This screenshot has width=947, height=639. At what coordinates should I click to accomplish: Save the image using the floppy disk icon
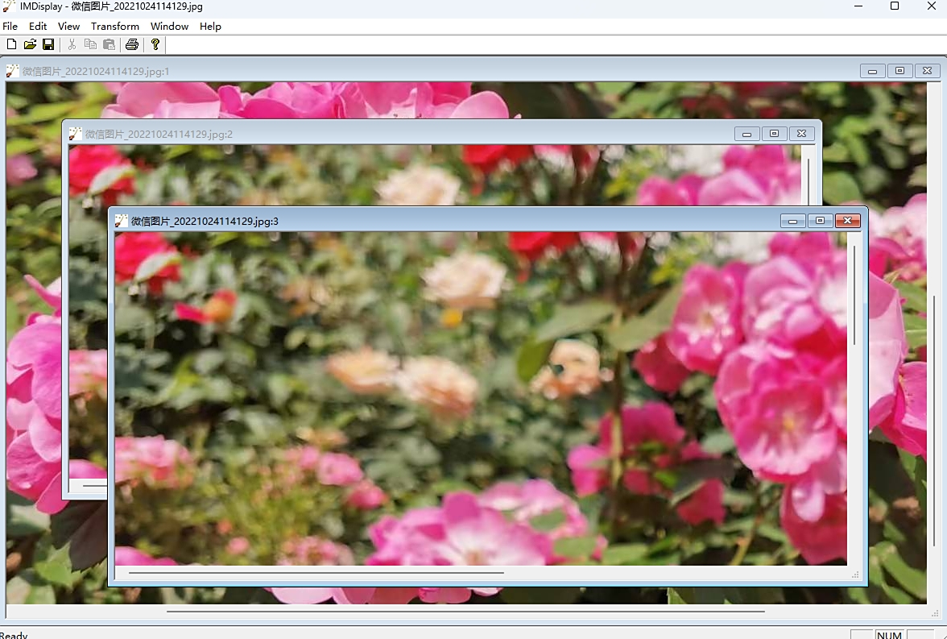(x=48, y=44)
